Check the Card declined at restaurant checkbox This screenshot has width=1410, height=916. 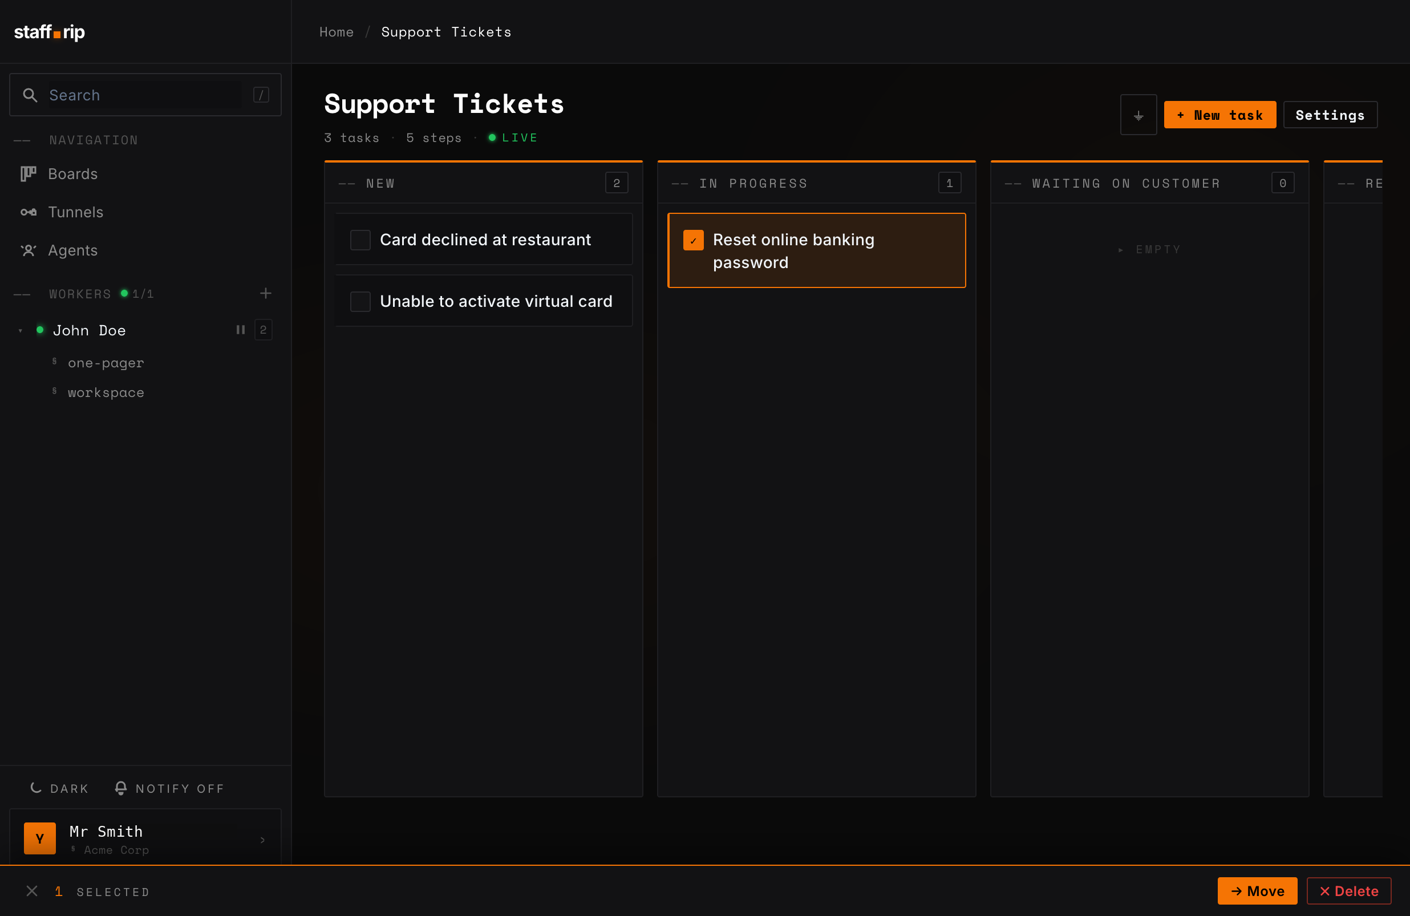360,240
